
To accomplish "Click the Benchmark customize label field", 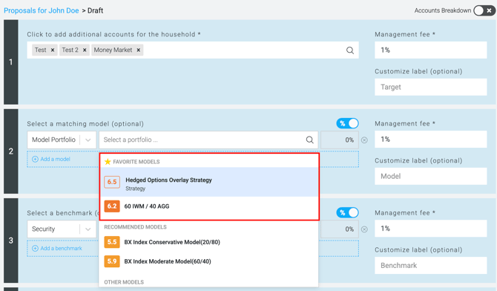I will [x=430, y=265].
